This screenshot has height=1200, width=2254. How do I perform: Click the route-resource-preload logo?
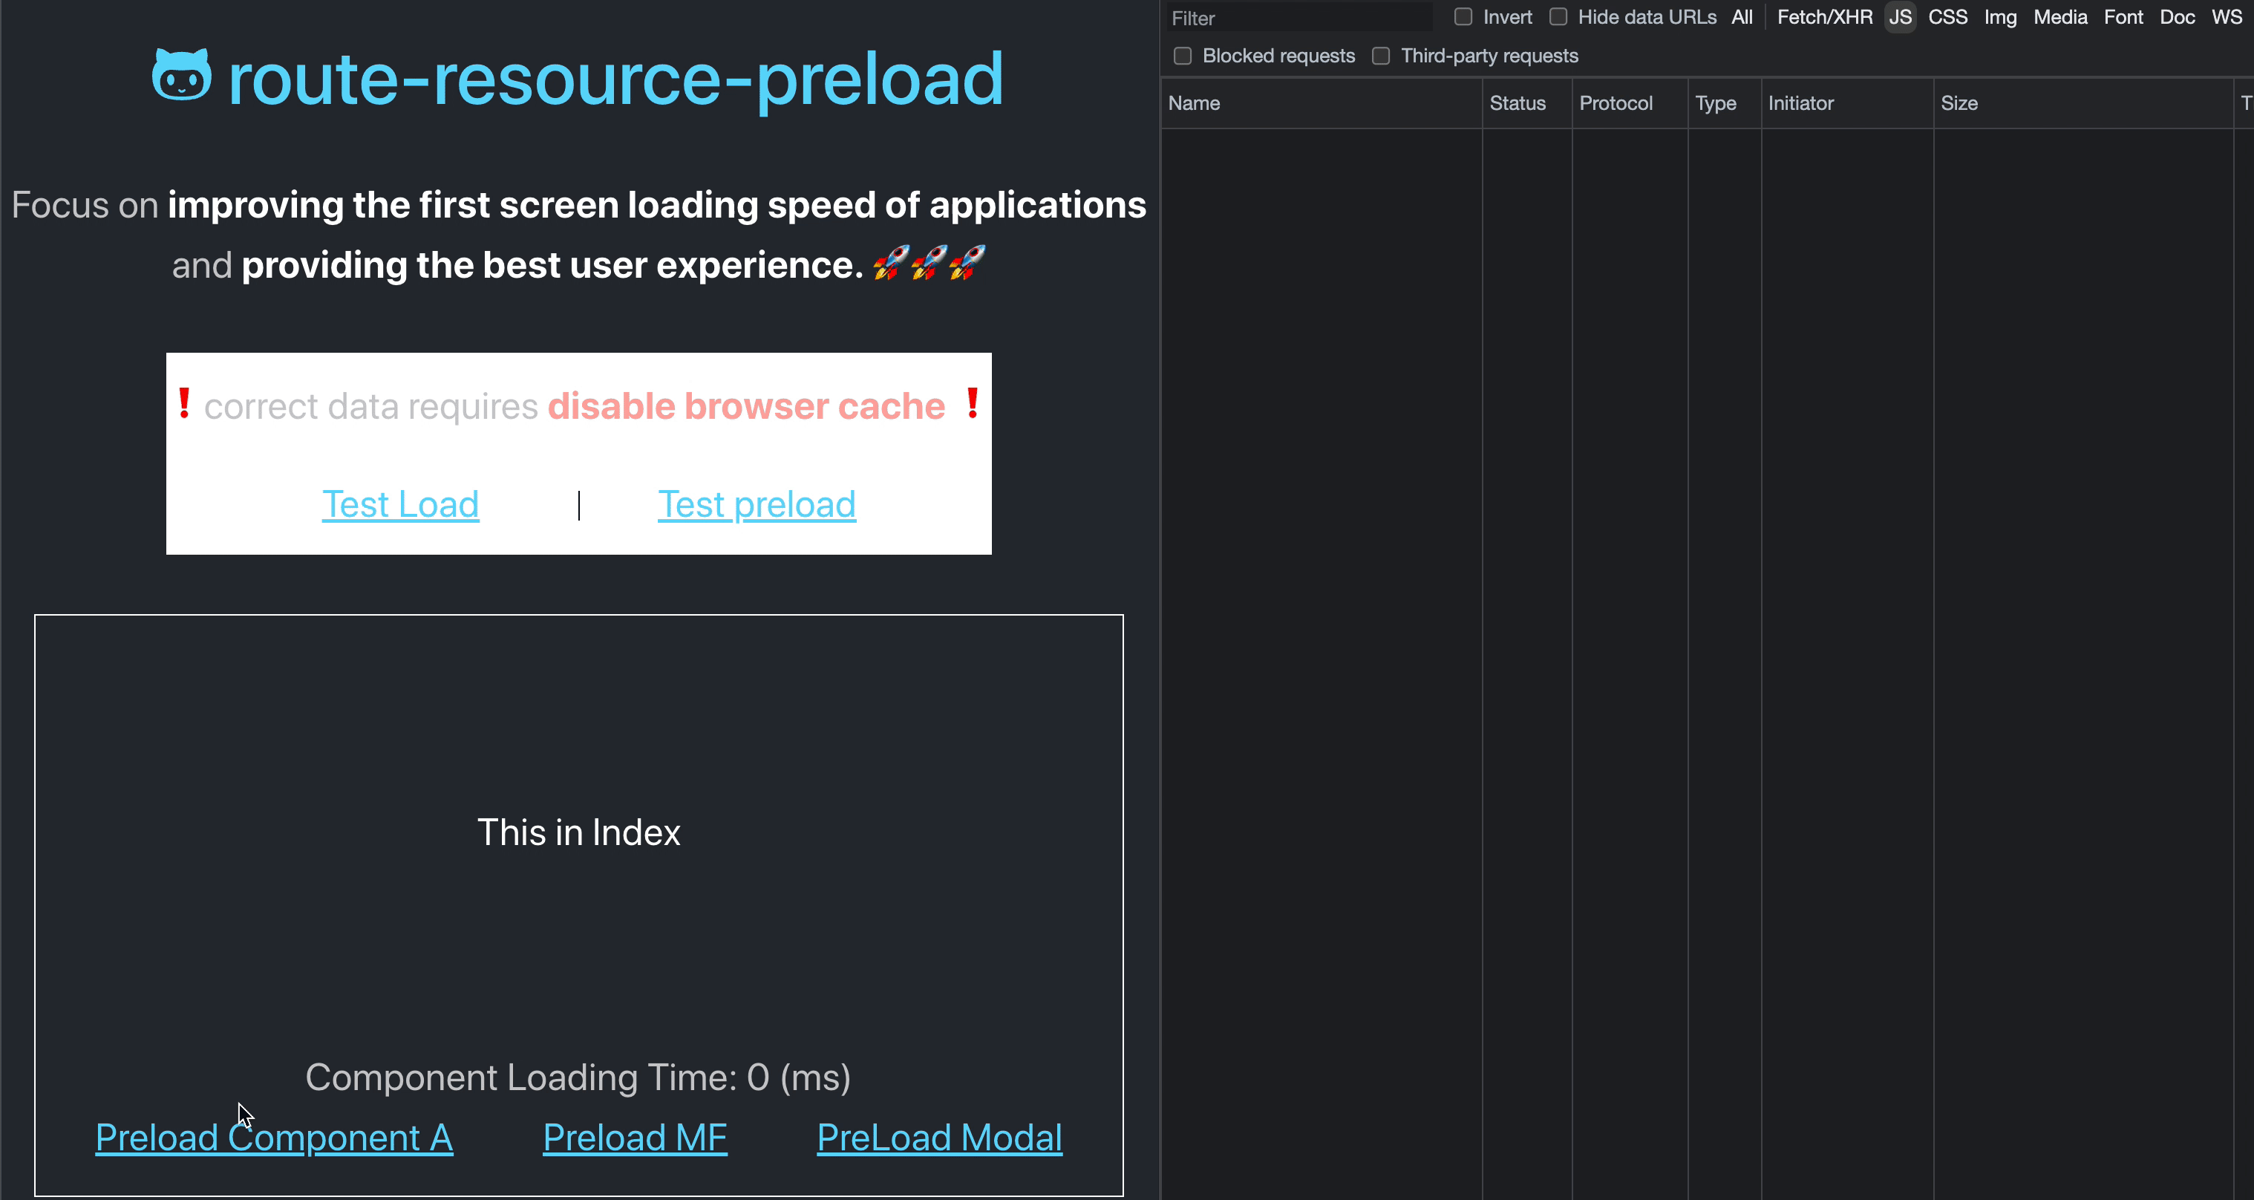pos(177,76)
